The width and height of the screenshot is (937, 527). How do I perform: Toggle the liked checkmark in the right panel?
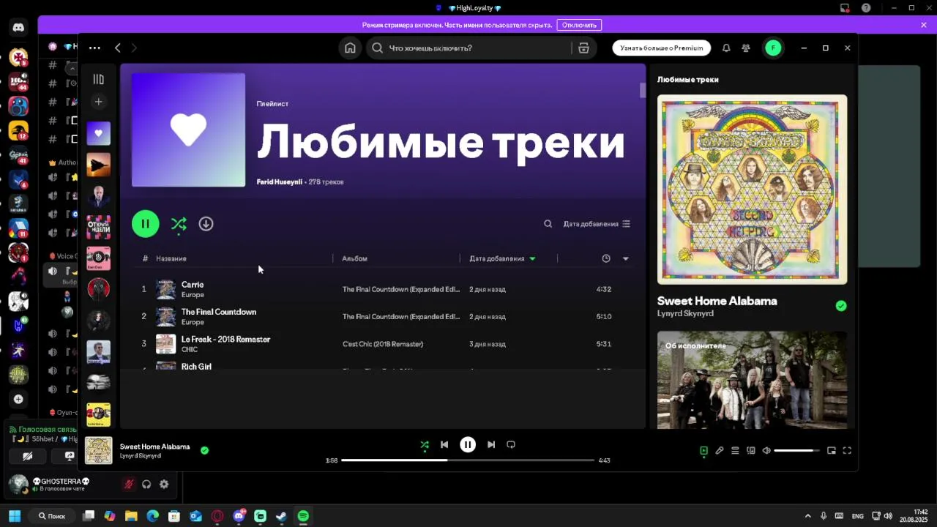coord(841,306)
